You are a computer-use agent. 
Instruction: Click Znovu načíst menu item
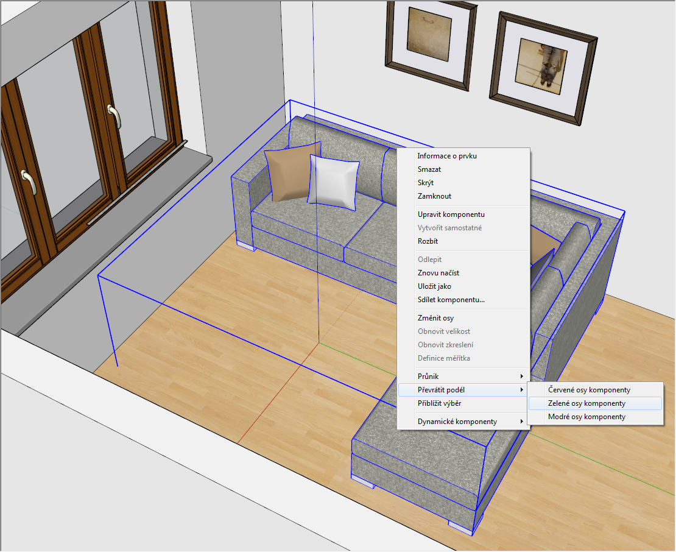click(x=438, y=273)
